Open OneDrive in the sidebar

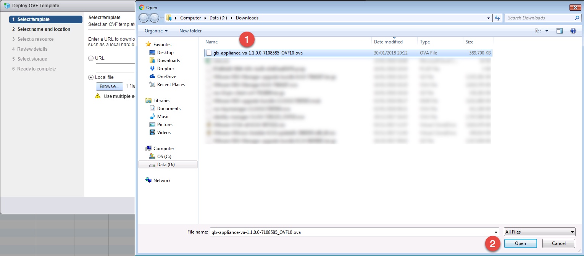point(167,77)
